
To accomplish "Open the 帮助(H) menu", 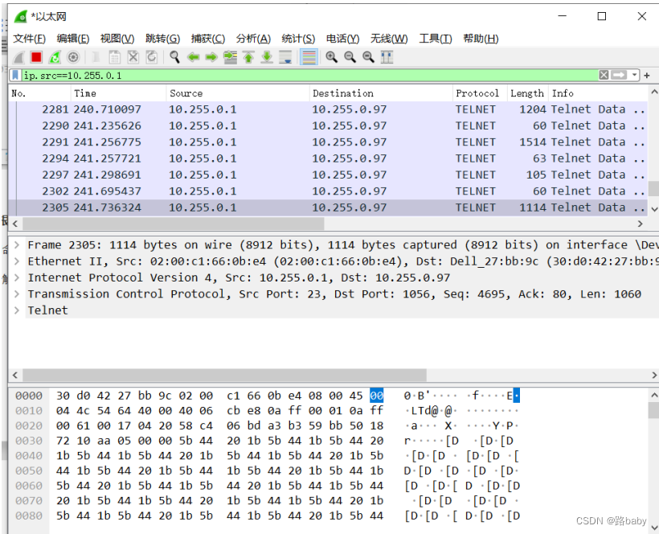I will [481, 39].
